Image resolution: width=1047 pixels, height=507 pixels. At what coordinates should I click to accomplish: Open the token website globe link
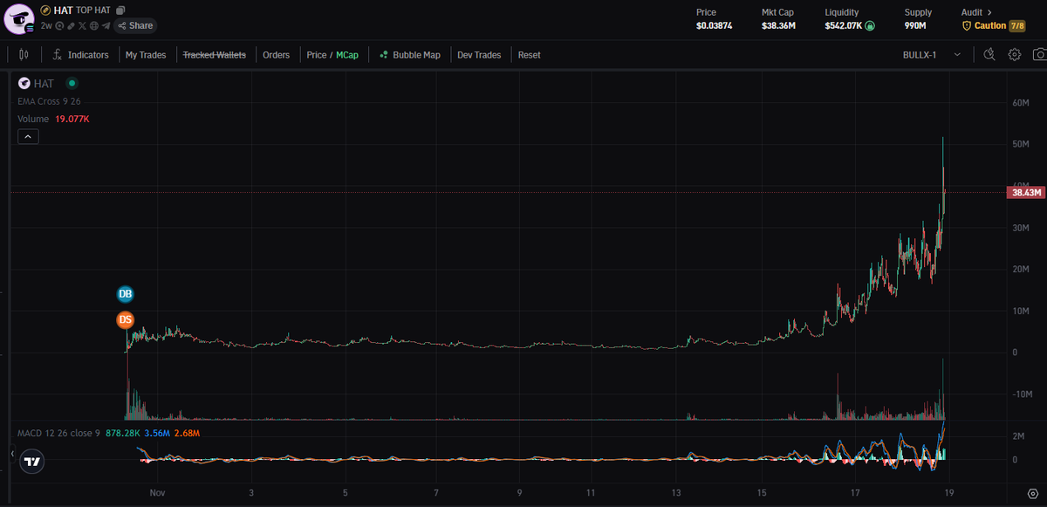pyautogui.click(x=93, y=26)
